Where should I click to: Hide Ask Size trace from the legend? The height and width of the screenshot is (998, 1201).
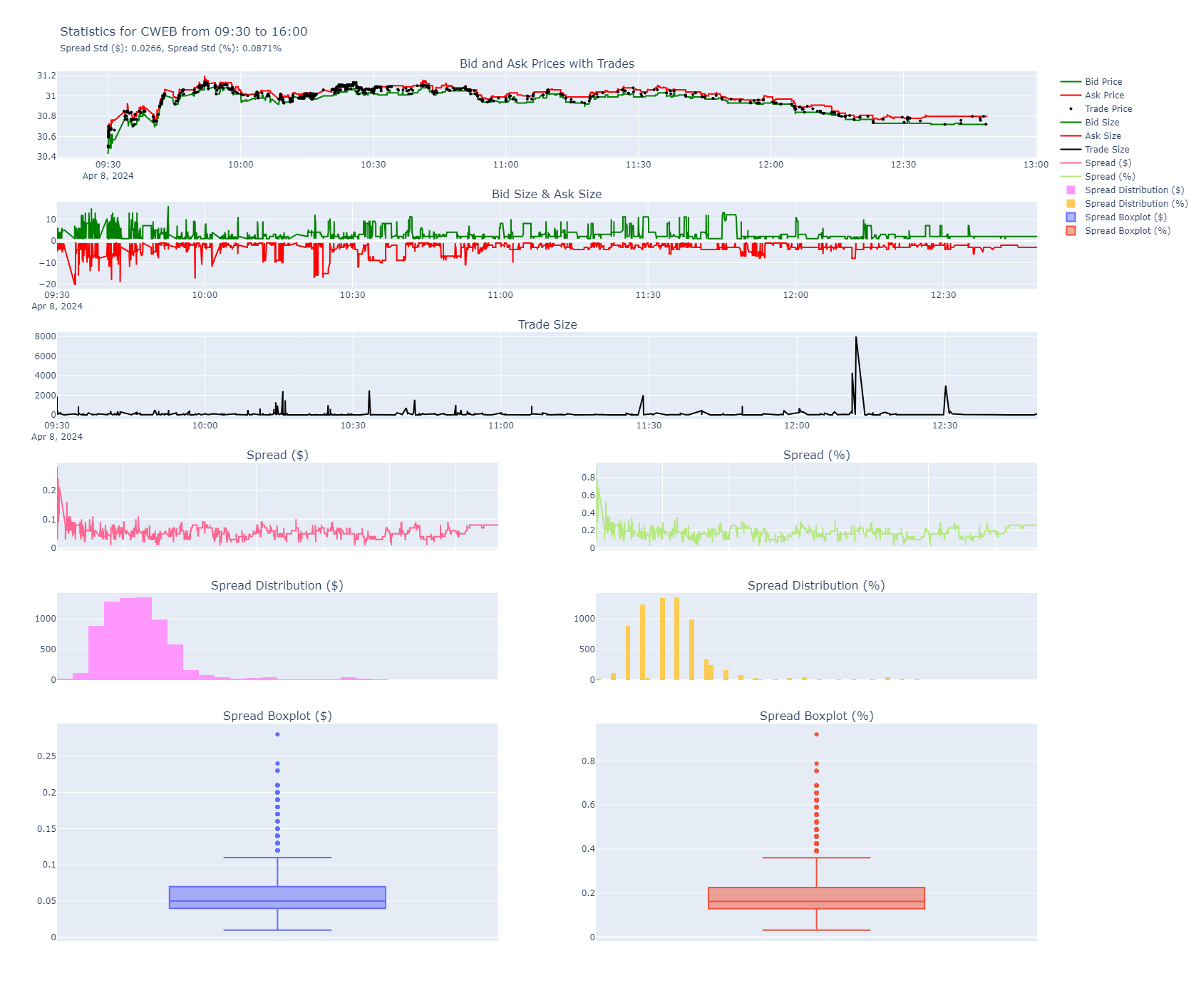pos(1103,136)
